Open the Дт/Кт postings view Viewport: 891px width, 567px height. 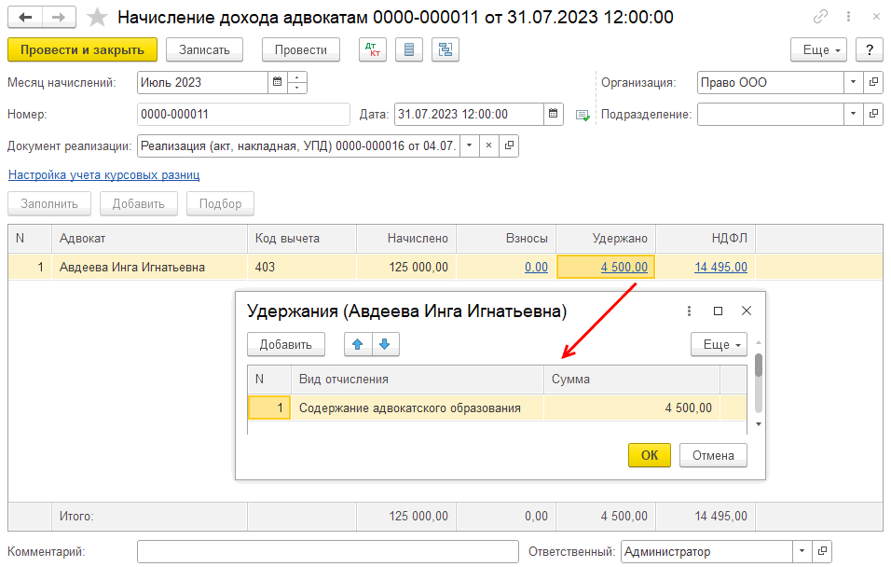coord(373,49)
